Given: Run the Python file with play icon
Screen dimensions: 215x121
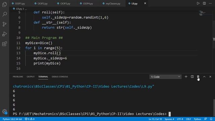Looking at the screenshot, I should pyautogui.click(x=198, y=3).
